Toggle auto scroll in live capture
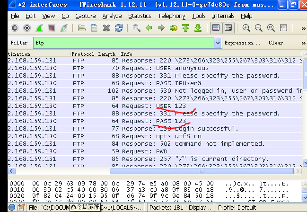 (228, 28)
